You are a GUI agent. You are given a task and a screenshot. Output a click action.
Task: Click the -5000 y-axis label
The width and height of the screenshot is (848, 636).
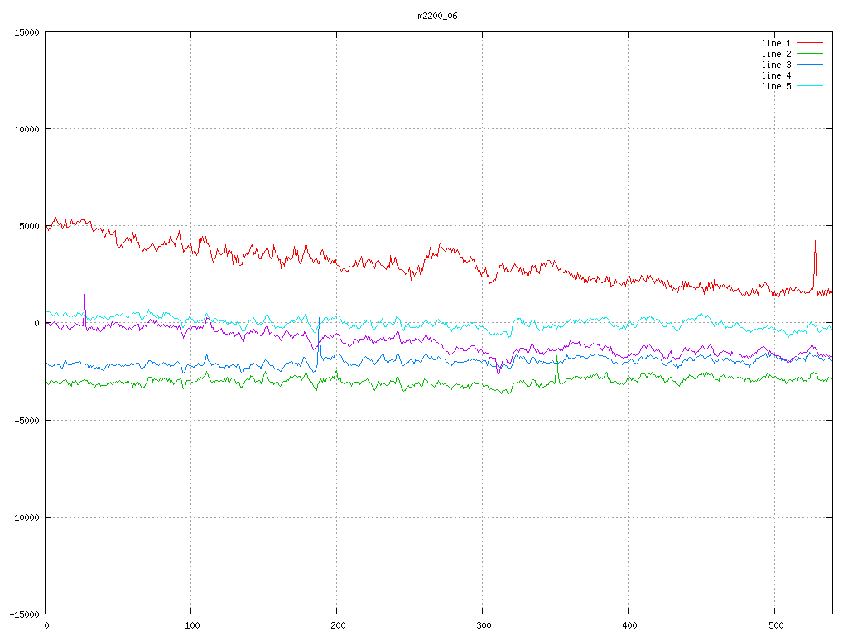click(x=26, y=420)
